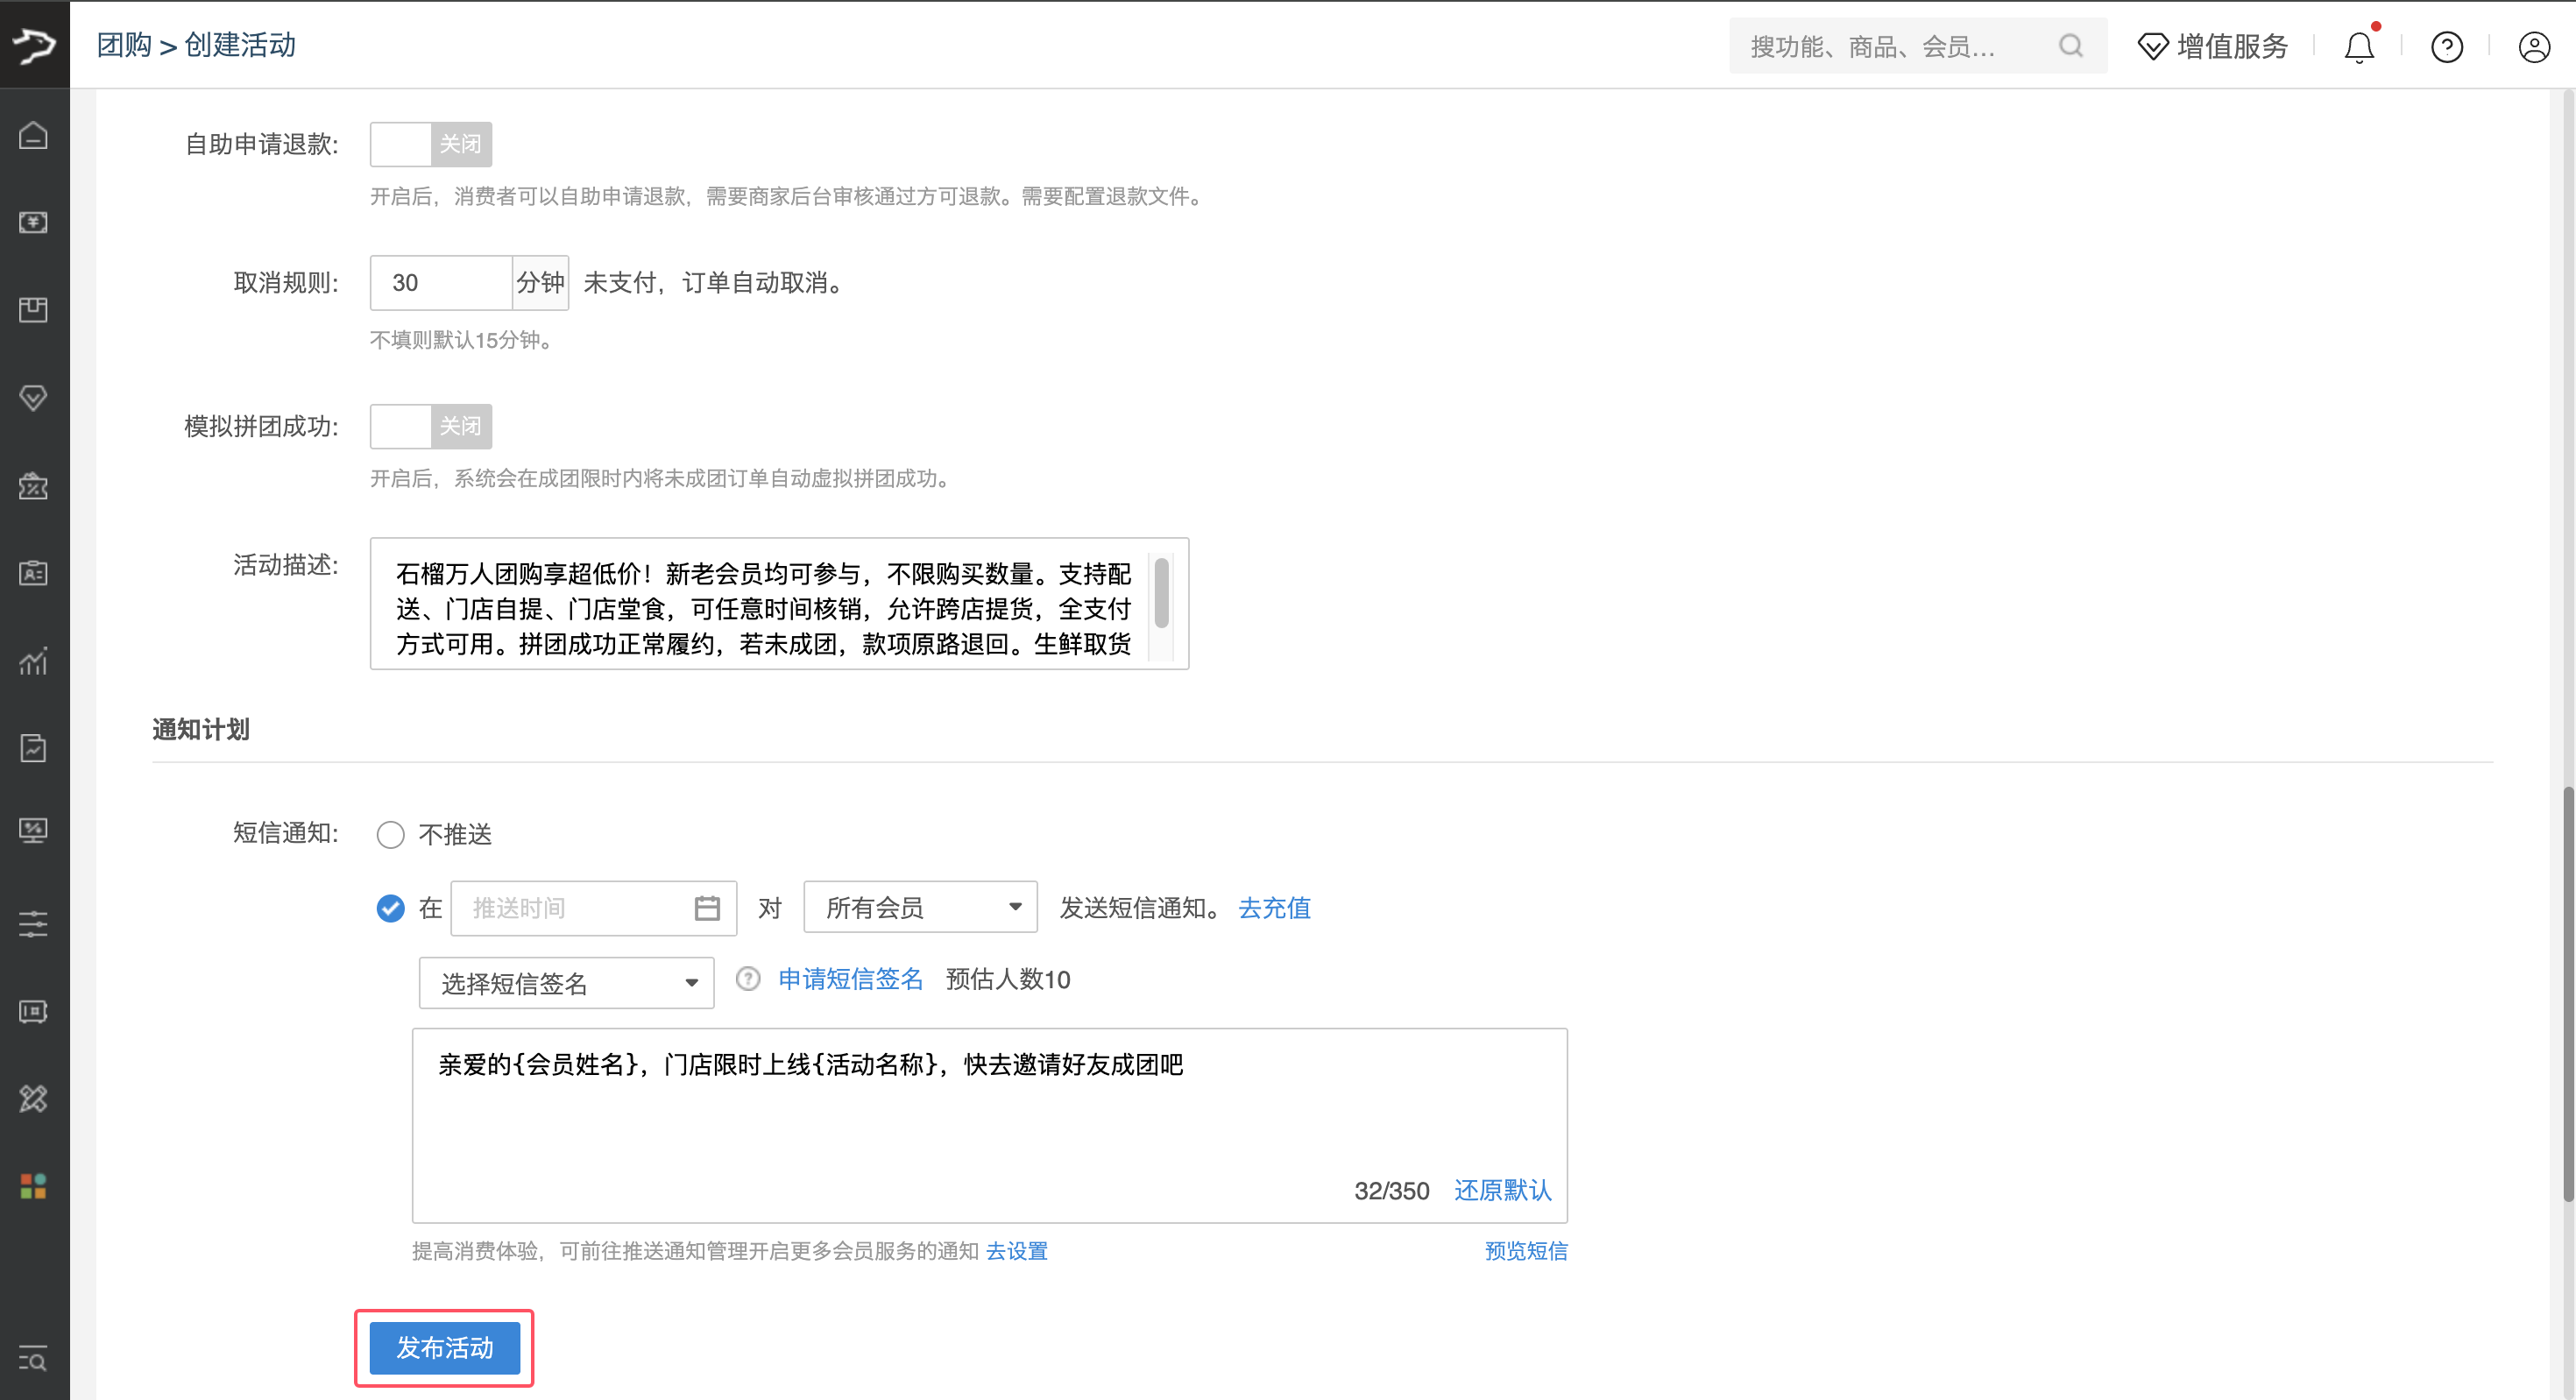The image size is (2576, 1400).
Task: Click the 通知计划 section heading
Action: (x=201, y=729)
